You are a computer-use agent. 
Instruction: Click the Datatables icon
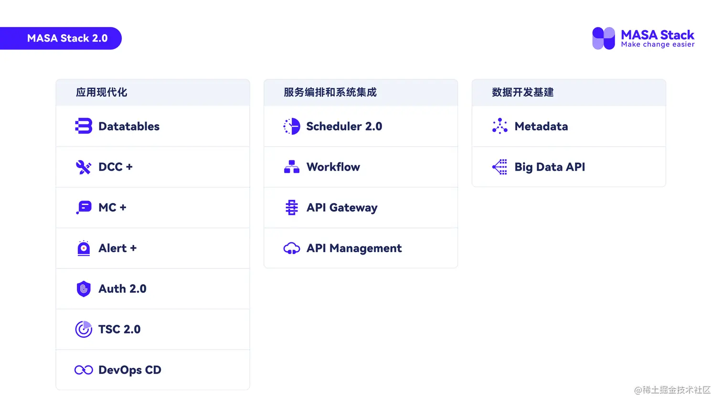[x=84, y=126]
